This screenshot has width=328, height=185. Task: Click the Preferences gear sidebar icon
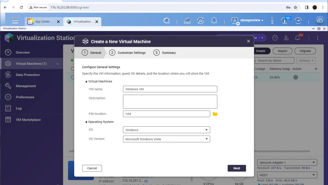tap(8, 97)
